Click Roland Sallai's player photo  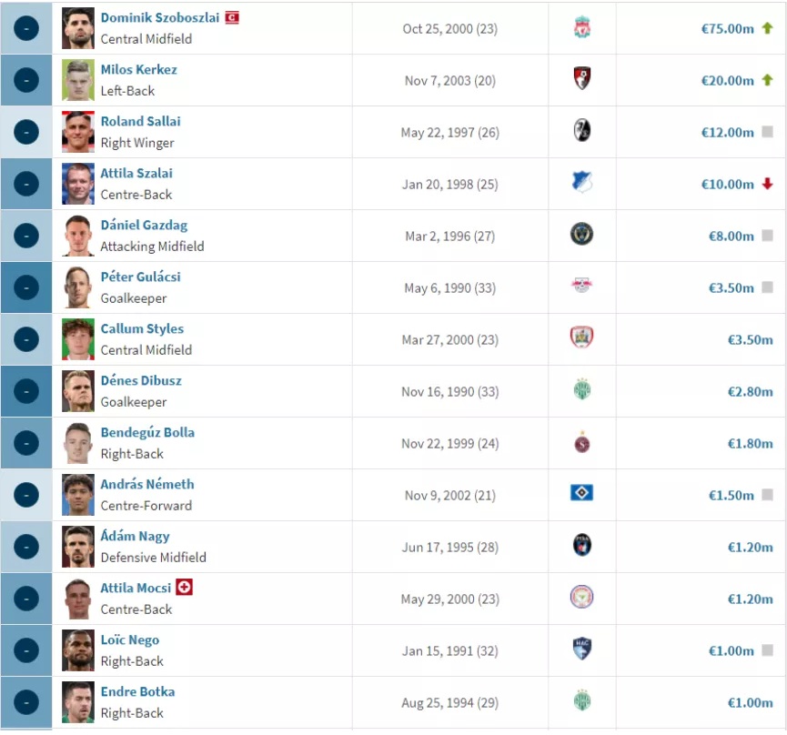coord(78,132)
